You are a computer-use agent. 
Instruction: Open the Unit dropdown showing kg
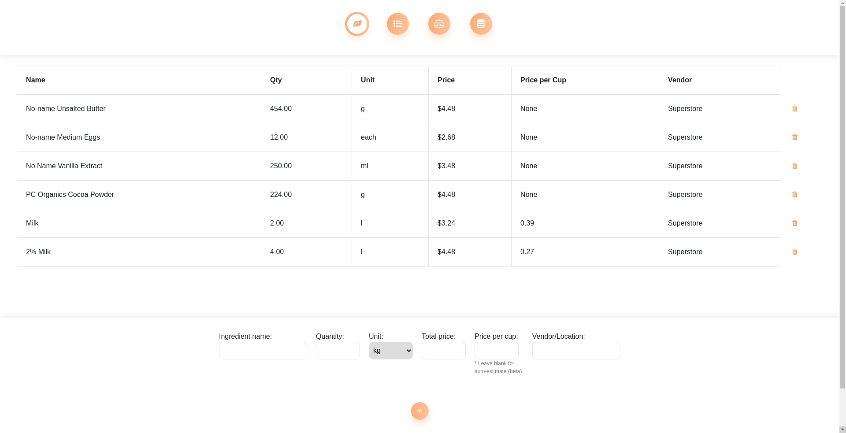(391, 351)
